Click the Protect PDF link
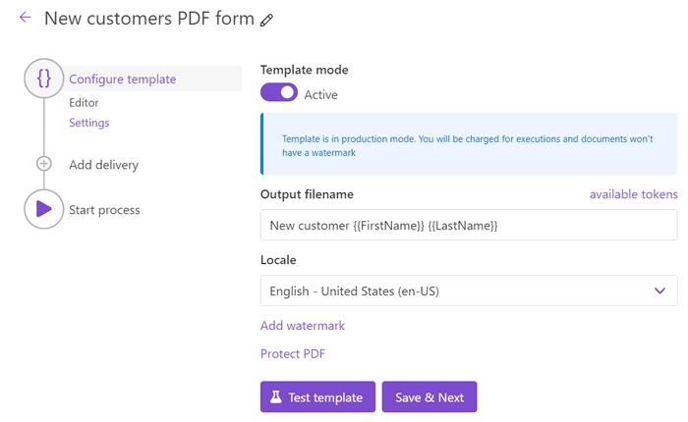Viewport: 688px width, 422px height. point(293,353)
